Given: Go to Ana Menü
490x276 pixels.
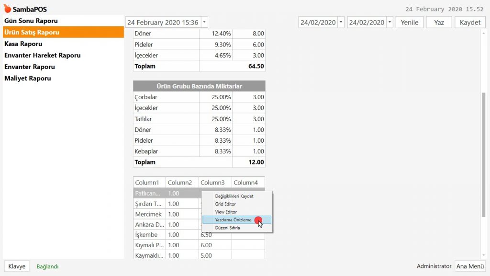Looking at the screenshot, I should pos(470,266).
